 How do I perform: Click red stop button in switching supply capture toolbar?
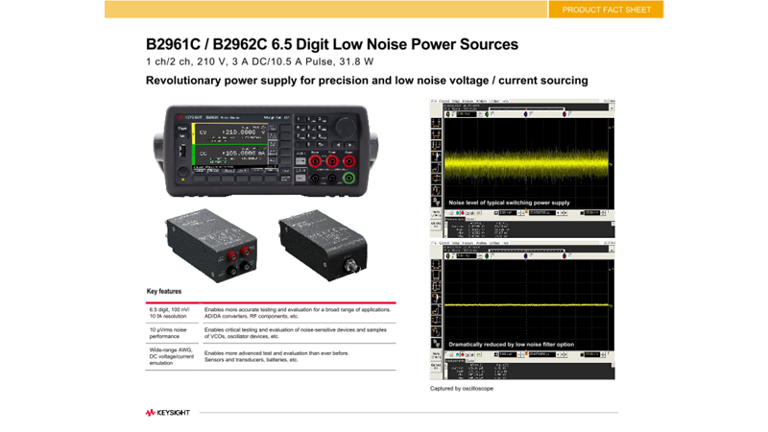pos(463,213)
